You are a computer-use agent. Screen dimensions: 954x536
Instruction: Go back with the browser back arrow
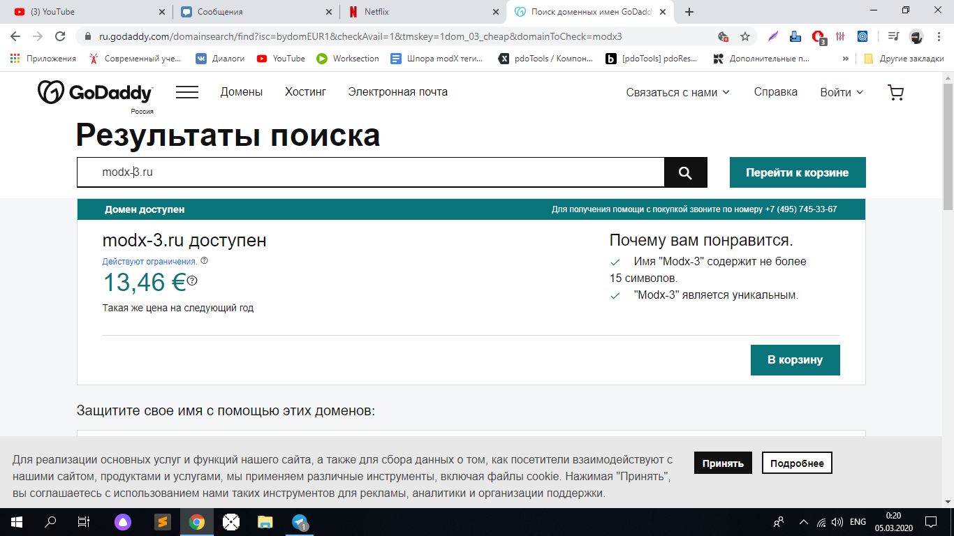(15, 36)
